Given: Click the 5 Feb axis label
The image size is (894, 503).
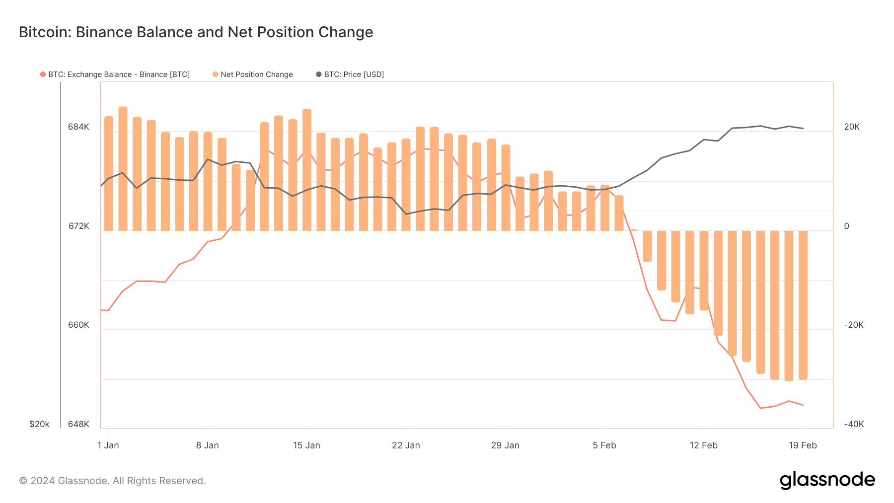Looking at the screenshot, I should tap(604, 445).
